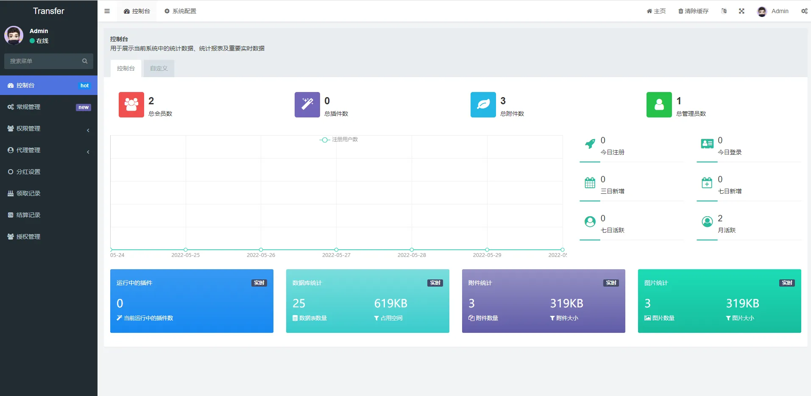Select the 系统配置 menu item

[180, 11]
